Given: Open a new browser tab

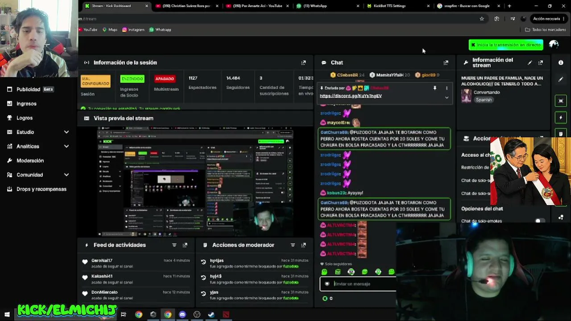Looking at the screenshot, I should [509, 6].
